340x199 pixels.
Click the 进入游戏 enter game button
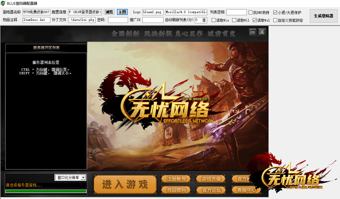click(x=125, y=184)
